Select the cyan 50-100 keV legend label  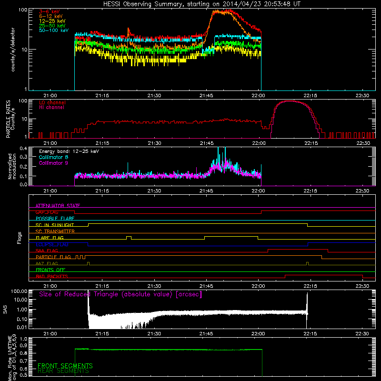coord(54,30)
